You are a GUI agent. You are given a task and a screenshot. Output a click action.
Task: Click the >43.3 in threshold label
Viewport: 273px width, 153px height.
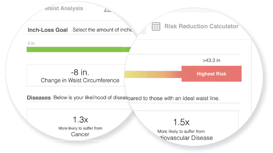point(211,61)
